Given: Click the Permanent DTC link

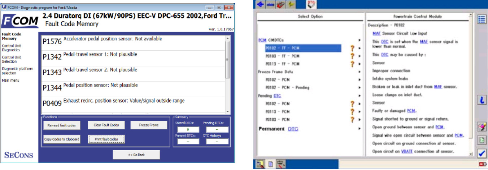Looking at the screenshot, I should pyautogui.click(x=293, y=129).
